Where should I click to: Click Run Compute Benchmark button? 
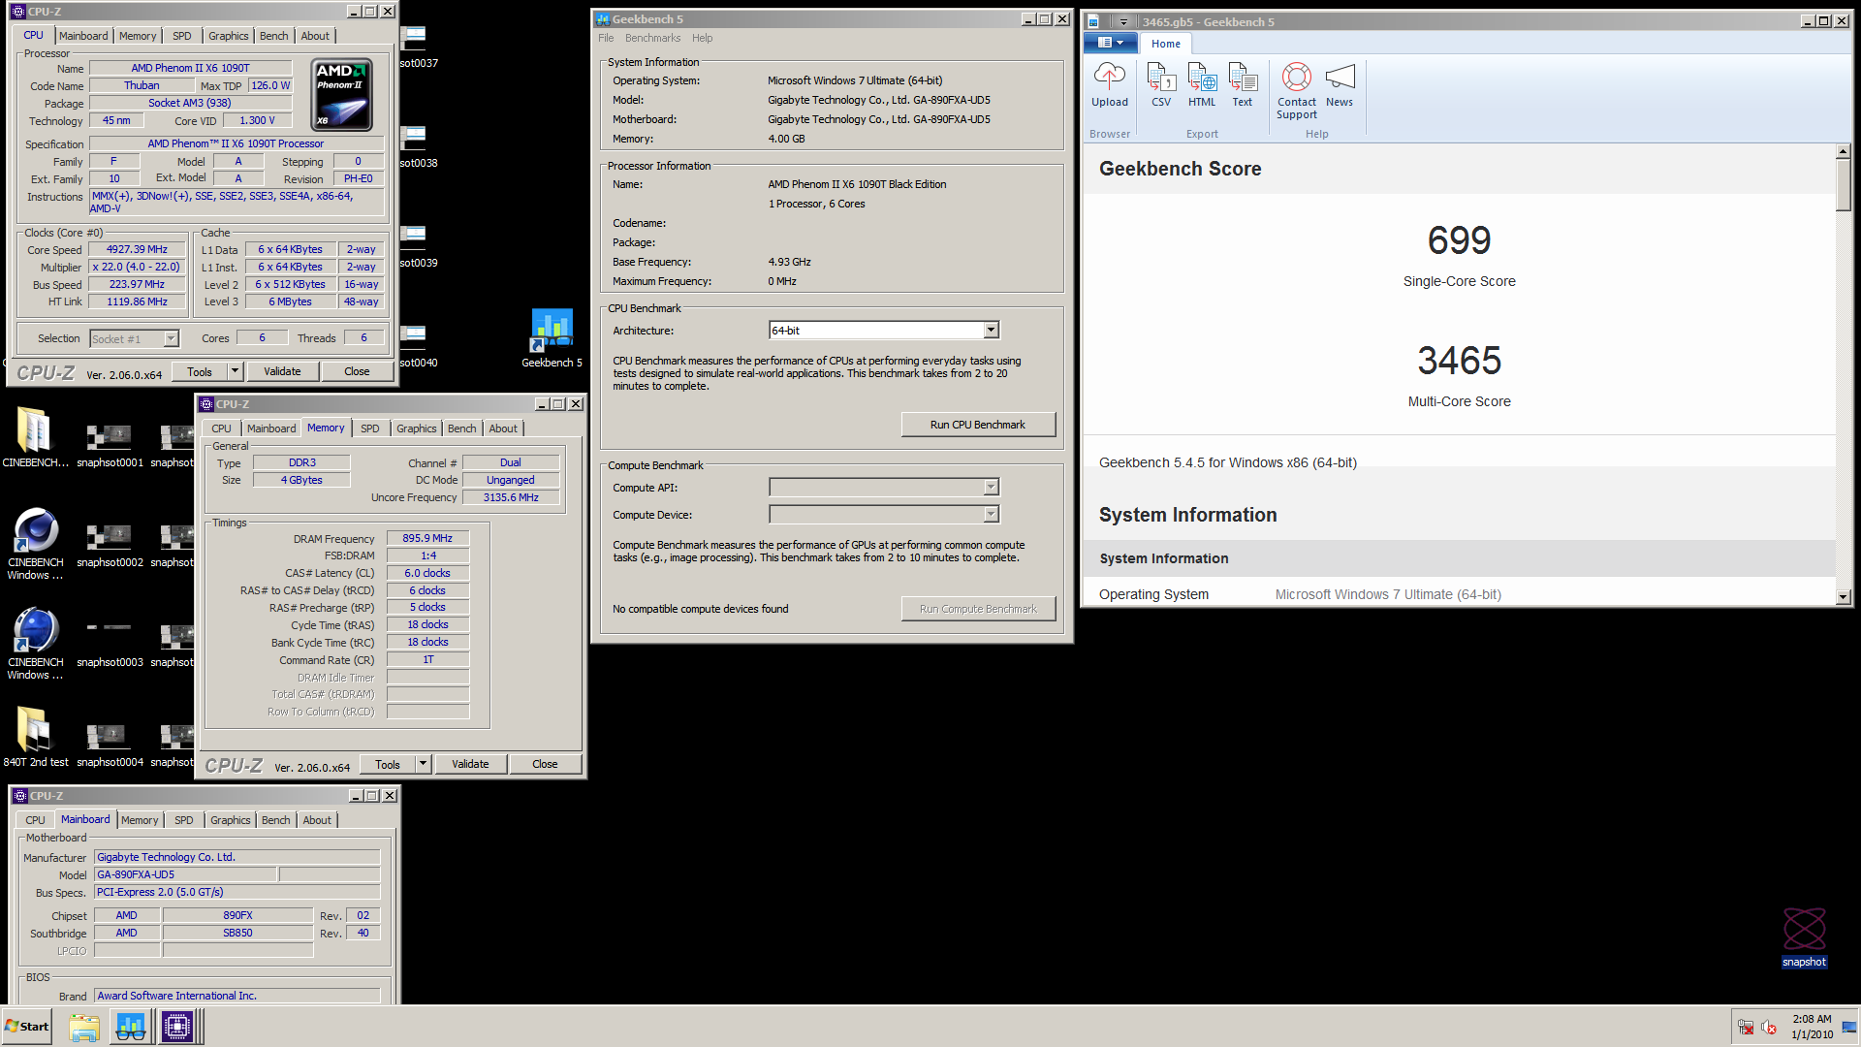coord(978,609)
